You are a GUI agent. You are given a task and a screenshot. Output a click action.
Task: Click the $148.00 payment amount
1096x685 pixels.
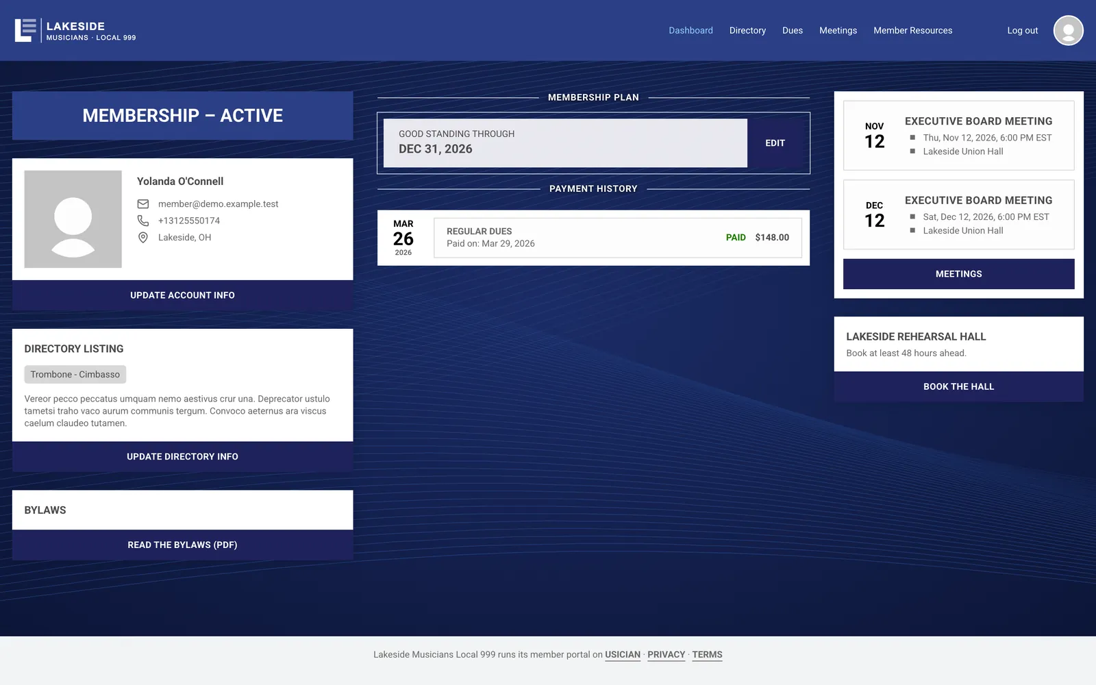(x=772, y=238)
